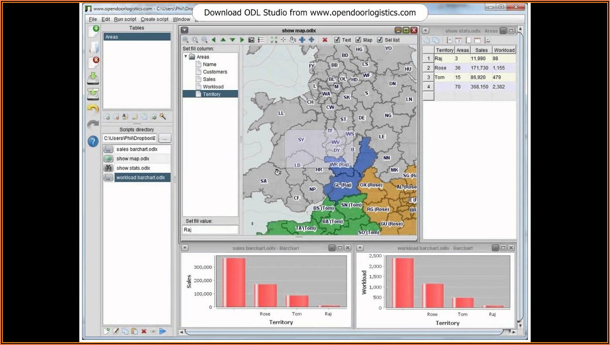Run the selected script with the blue play icon
610x345 pixels.
click(162, 331)
